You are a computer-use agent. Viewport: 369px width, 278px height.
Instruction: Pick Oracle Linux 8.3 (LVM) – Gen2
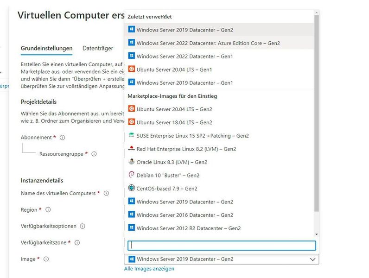[x=219, y=162]
